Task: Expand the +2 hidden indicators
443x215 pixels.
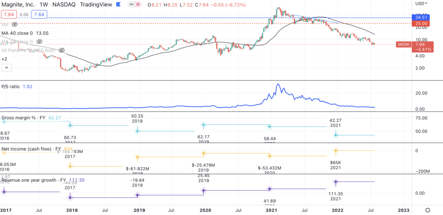Action: 4,59
